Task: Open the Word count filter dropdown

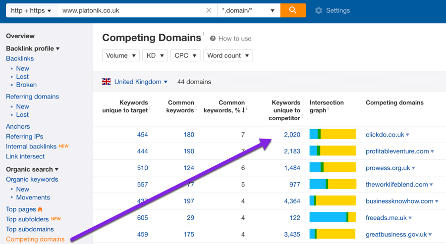Action: tap(227, 55)
